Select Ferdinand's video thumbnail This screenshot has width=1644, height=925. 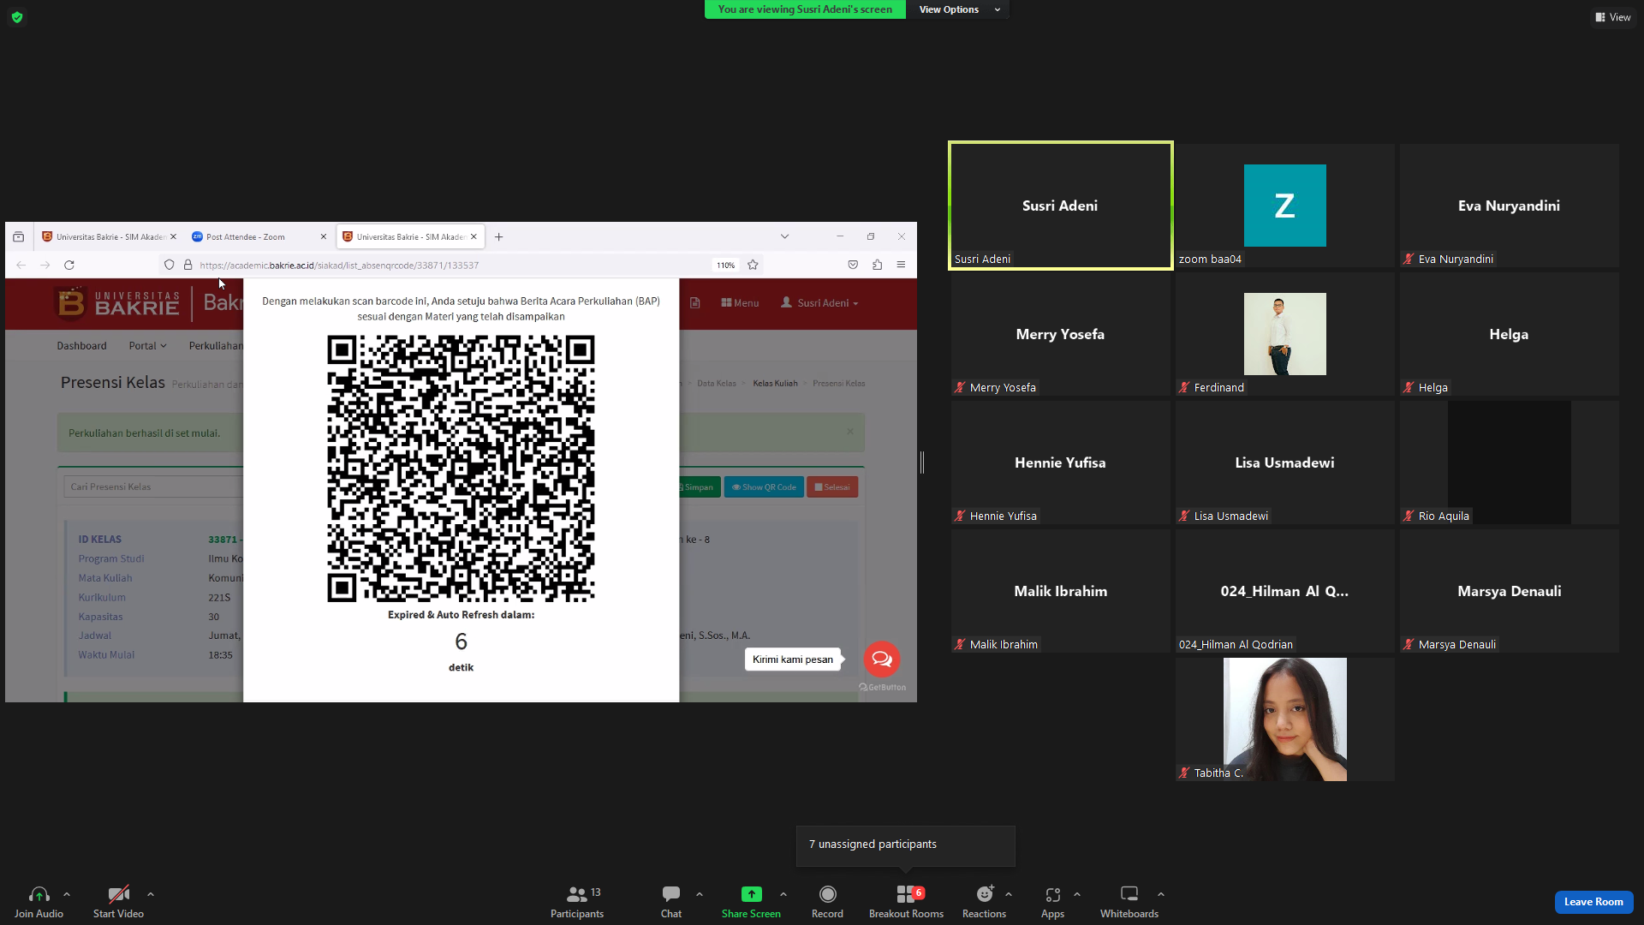pos(1284,334)
